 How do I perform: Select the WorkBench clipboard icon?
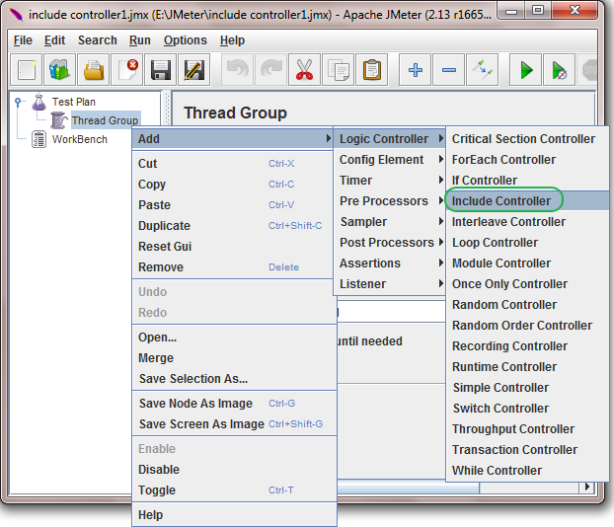(x=38, y=139)
